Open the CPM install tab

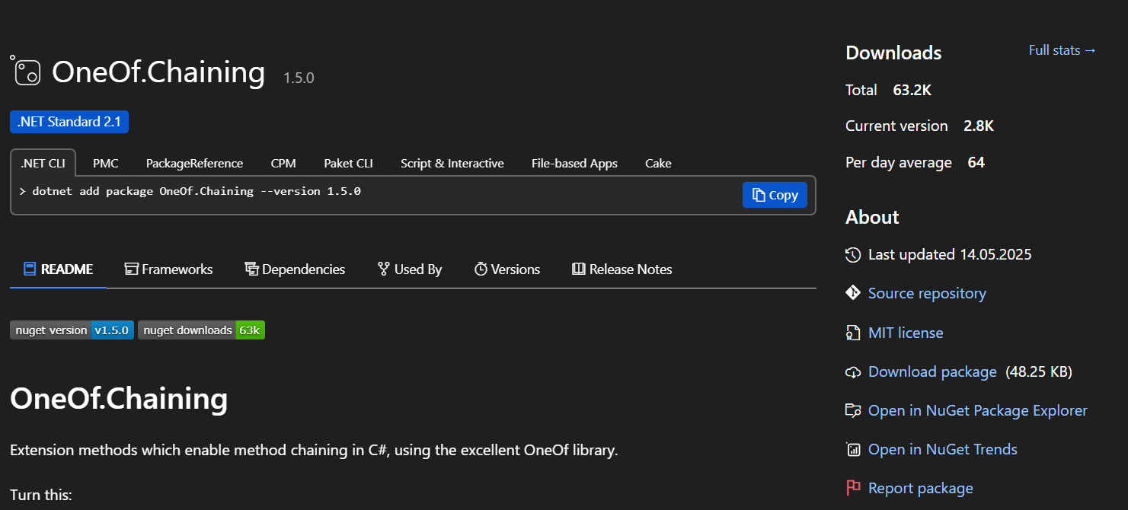(x=283, y=163)
